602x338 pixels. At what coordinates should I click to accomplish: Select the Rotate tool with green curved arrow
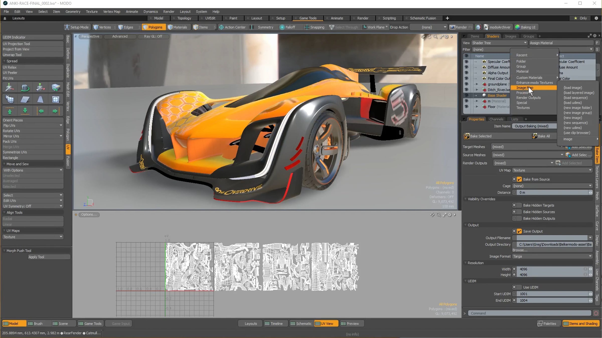pyautogui.click(x=25, y=87)
